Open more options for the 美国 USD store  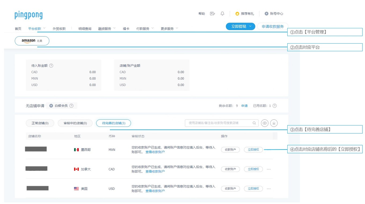click(x=269, y=189)
